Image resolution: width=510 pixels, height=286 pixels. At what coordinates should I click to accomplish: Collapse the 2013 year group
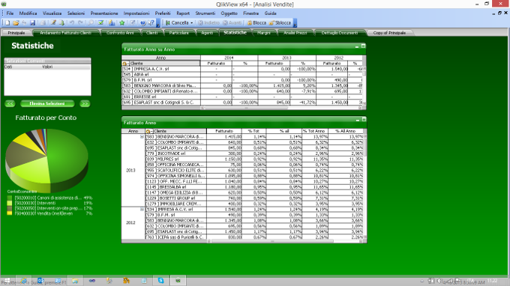[142, 137]
